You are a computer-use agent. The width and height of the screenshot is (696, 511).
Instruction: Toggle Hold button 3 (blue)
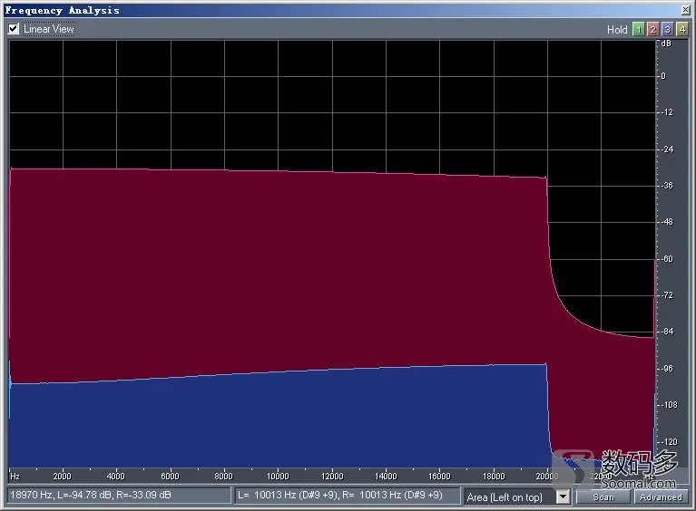(667, 29)
